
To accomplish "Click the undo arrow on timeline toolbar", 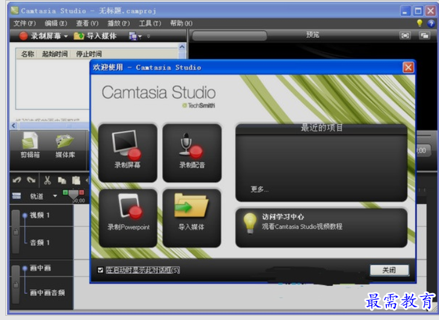I will tap(17, 180).
